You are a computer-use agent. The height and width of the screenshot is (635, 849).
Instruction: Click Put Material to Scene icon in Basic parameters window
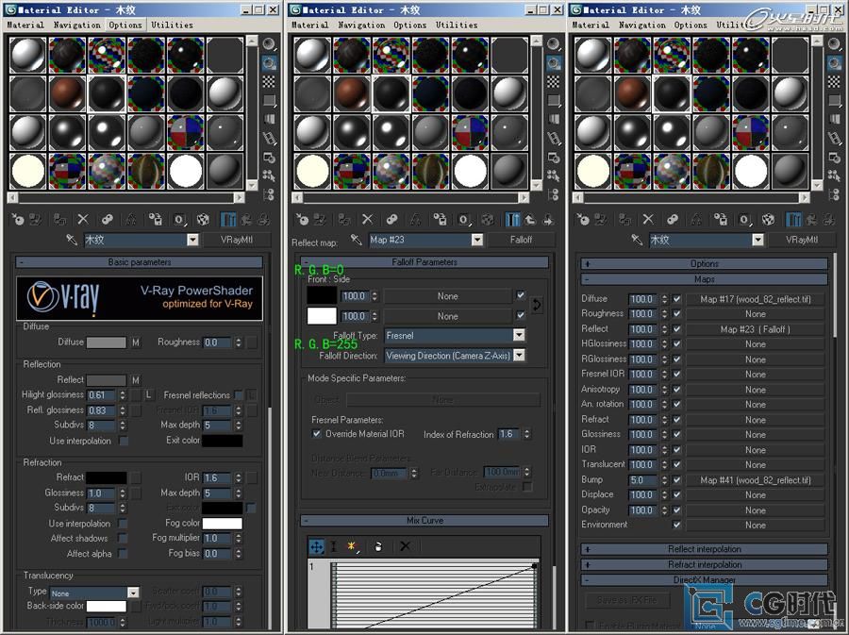(x=36, y=219)
